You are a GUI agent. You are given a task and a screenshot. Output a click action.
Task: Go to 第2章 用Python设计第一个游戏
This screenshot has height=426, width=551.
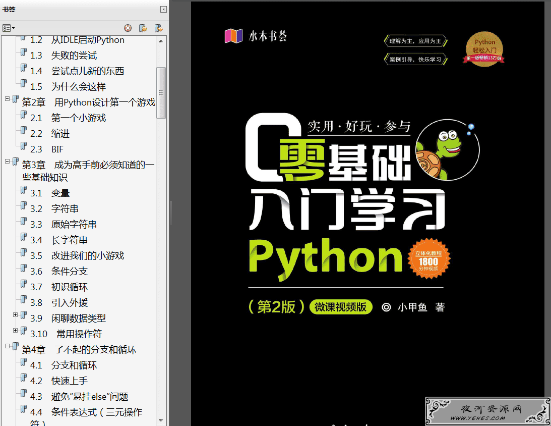[x=89, y=102]
